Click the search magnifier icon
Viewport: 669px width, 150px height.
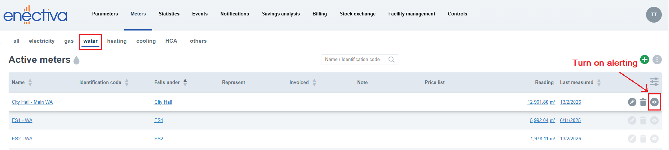click(392, 60)
